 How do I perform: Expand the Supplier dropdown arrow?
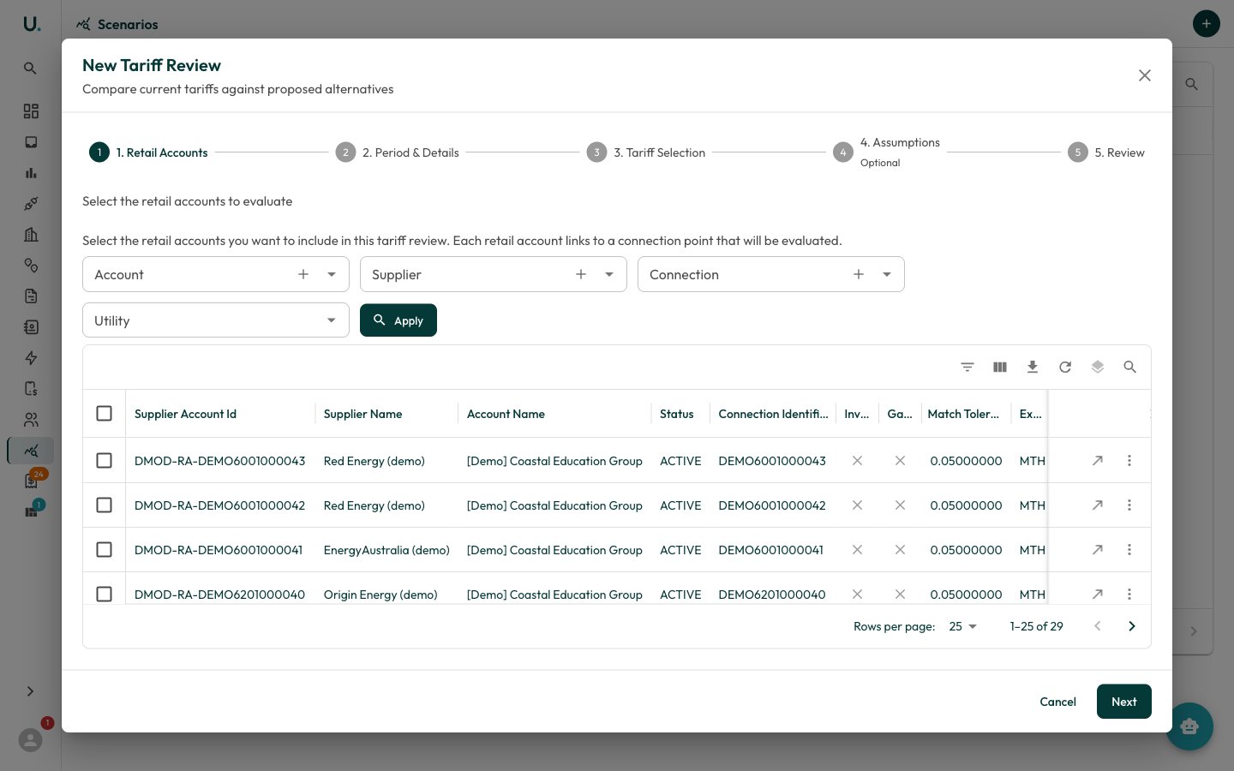click(609, 274)
